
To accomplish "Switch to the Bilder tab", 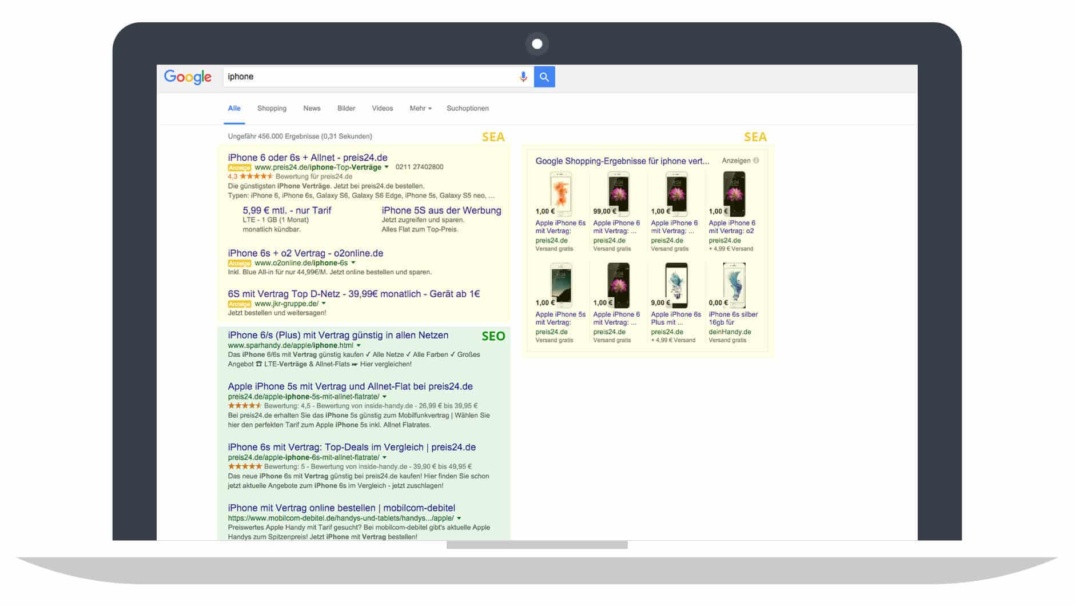I will pos(346,108).
